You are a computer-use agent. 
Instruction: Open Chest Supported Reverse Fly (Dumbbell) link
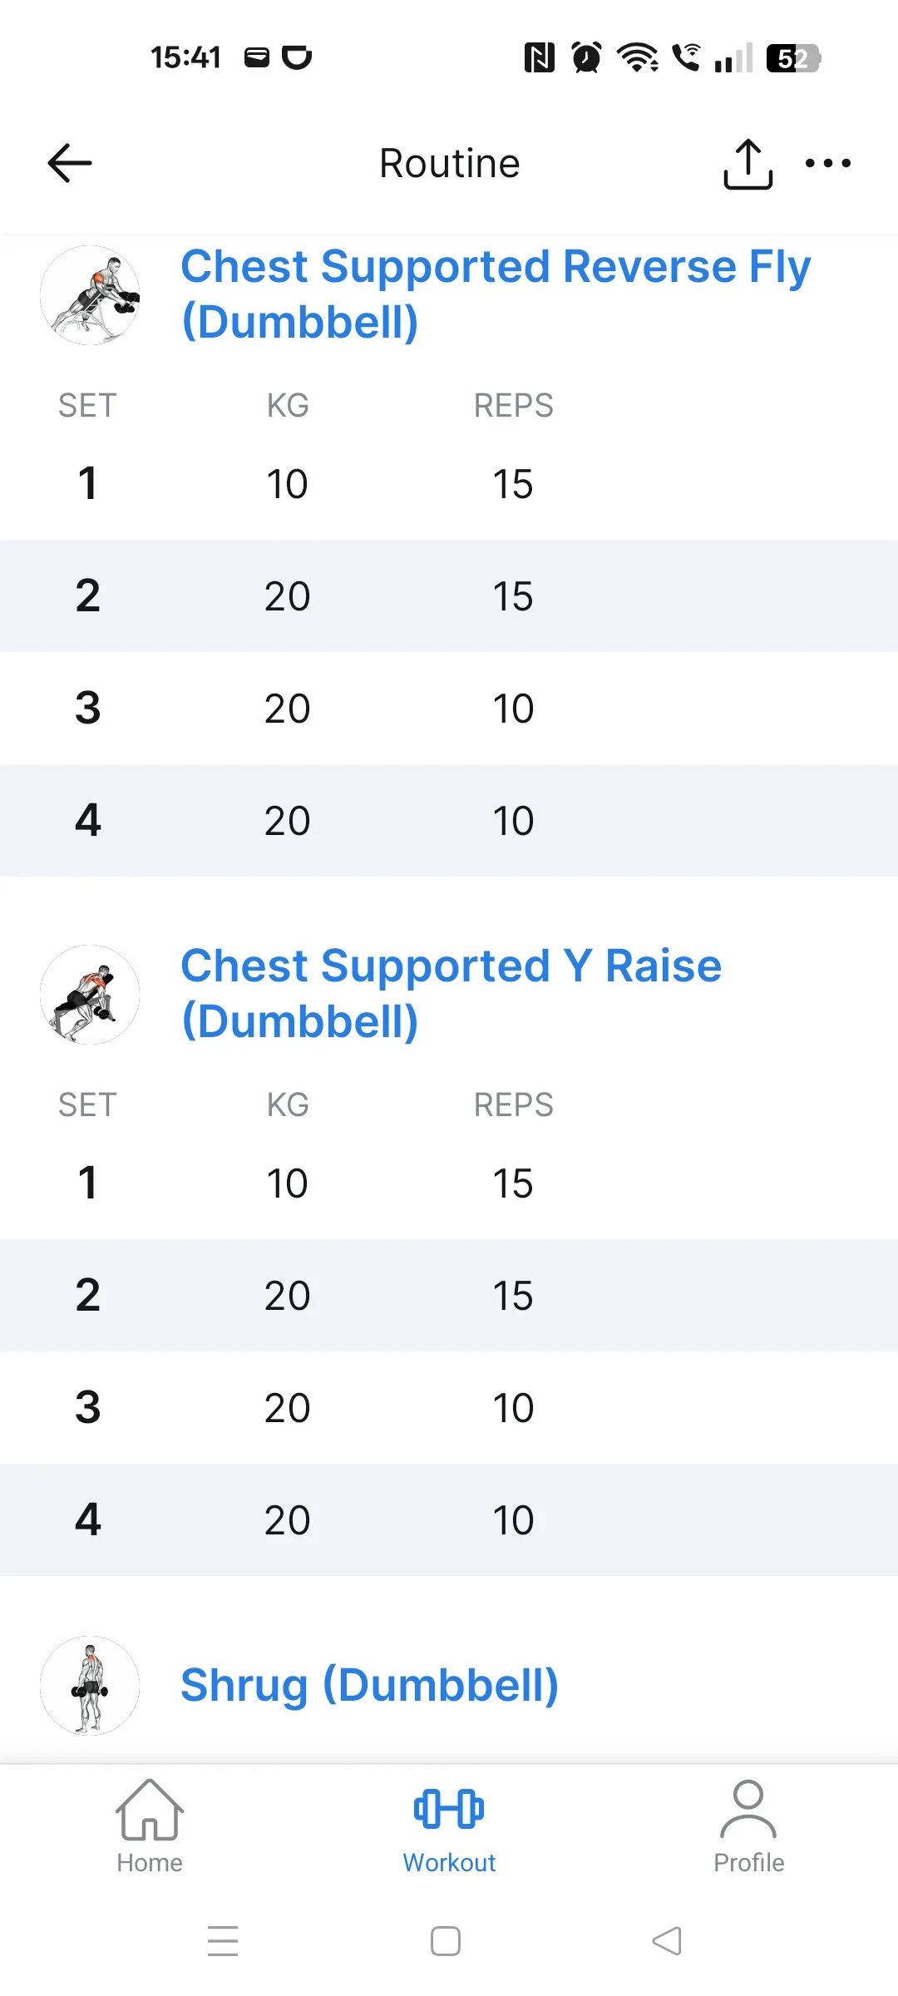click(495, 294)
